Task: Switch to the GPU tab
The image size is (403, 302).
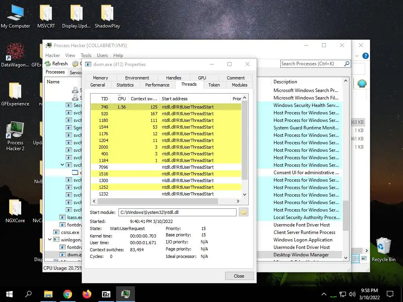Action: [x=202, y=78]
